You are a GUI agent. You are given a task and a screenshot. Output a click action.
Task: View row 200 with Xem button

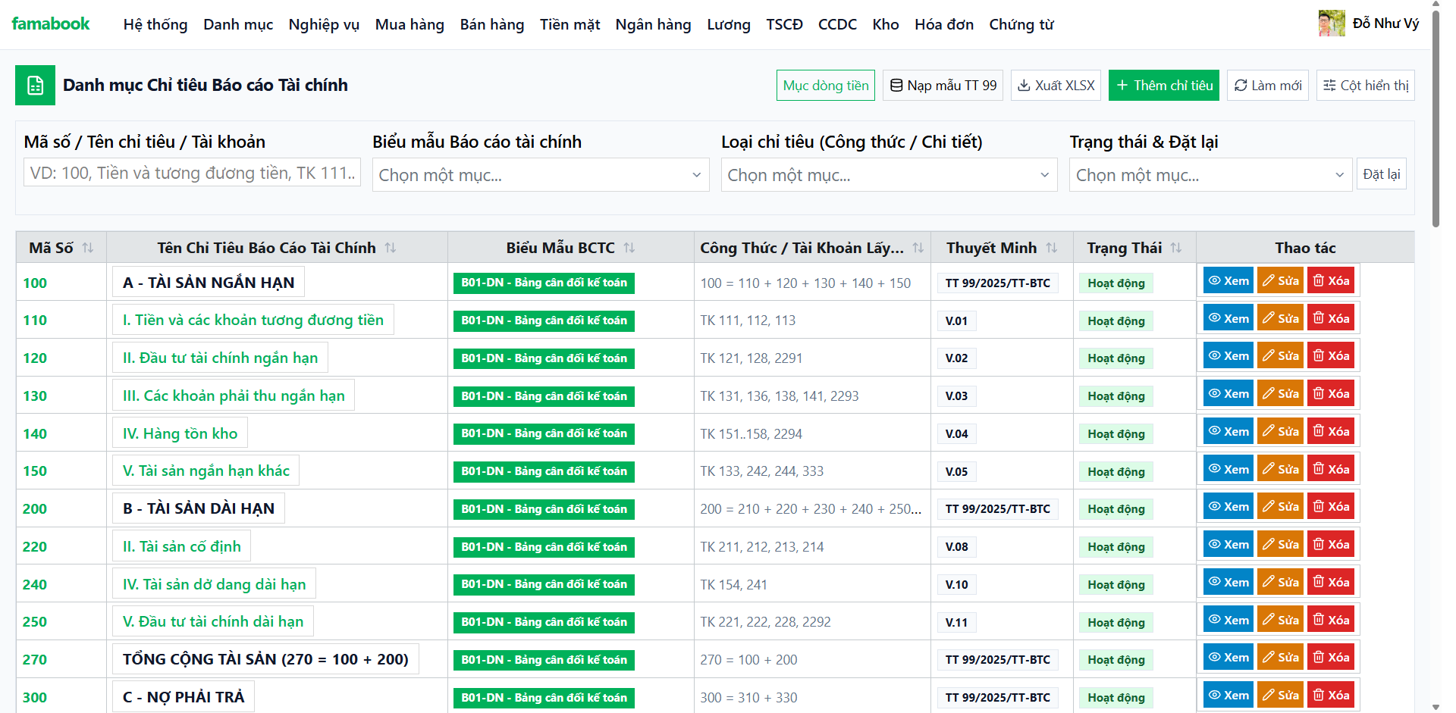[x=1228, y=507]
